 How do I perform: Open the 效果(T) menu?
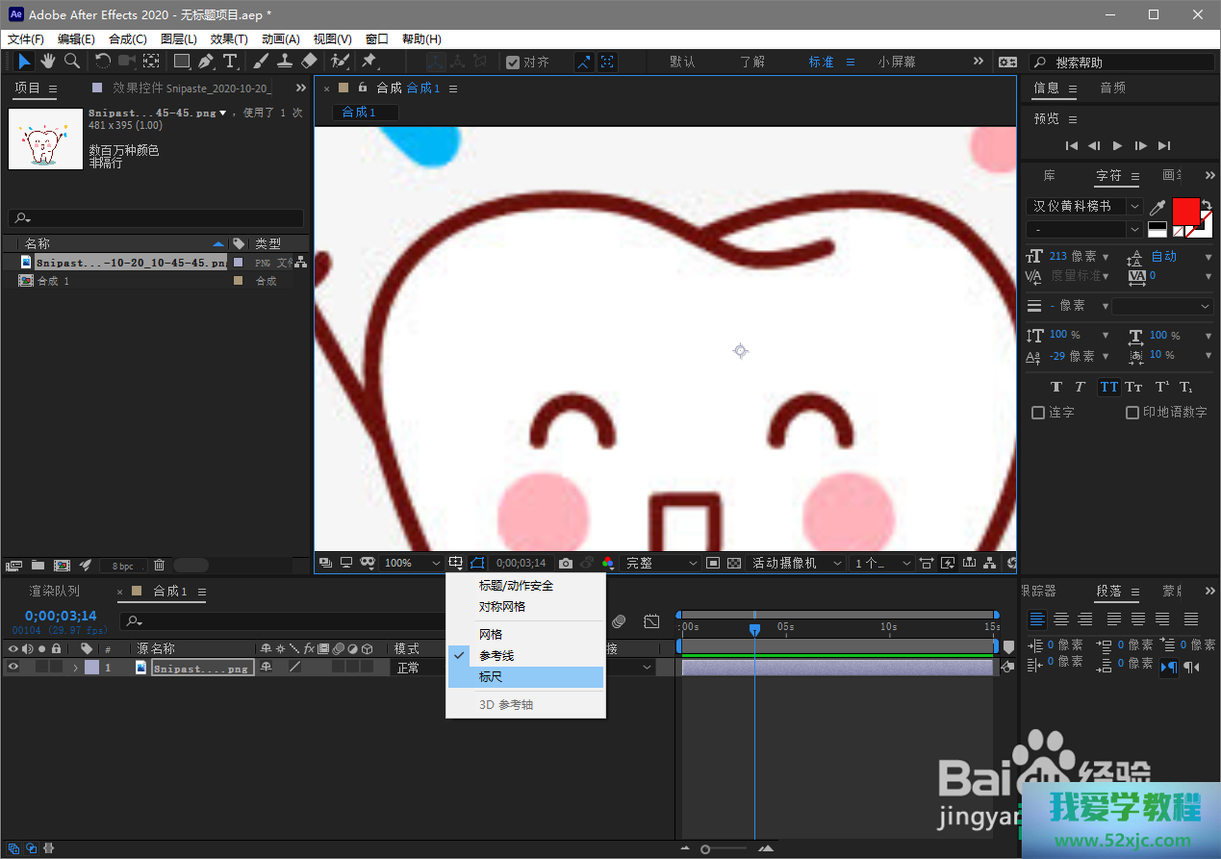(229, 39)
